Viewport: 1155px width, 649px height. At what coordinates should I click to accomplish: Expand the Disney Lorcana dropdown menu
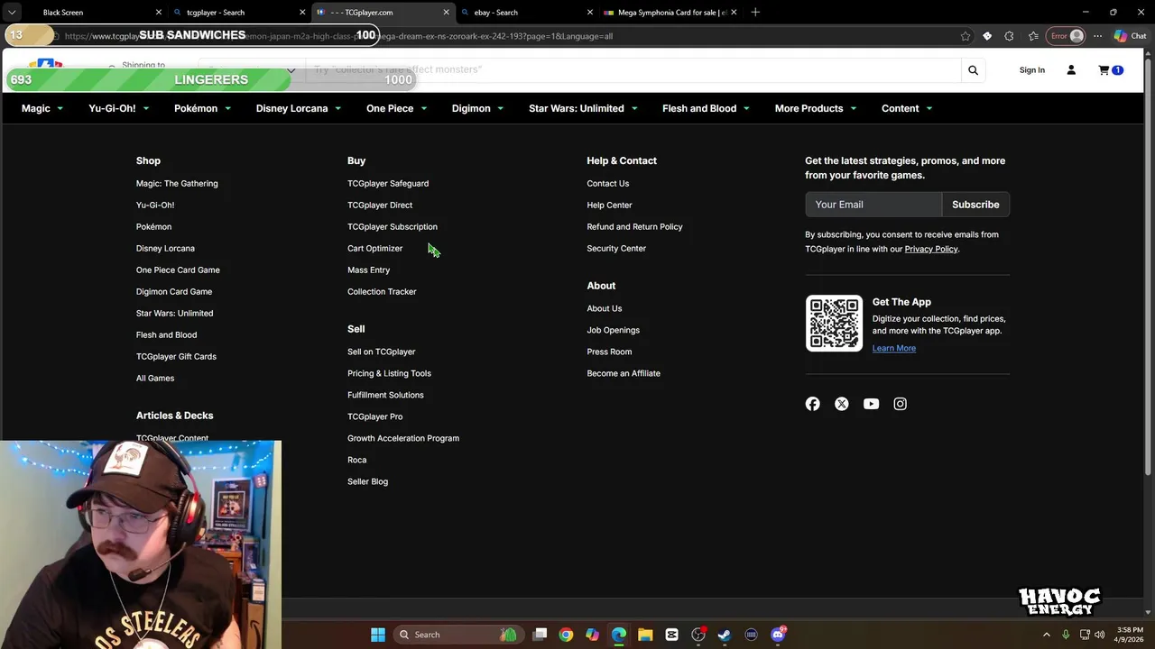point(298,108)
